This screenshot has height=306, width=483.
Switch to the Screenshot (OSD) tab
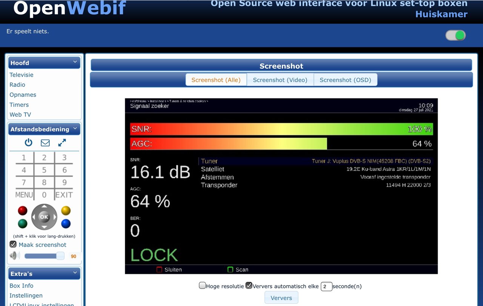[x=345, y=80]
